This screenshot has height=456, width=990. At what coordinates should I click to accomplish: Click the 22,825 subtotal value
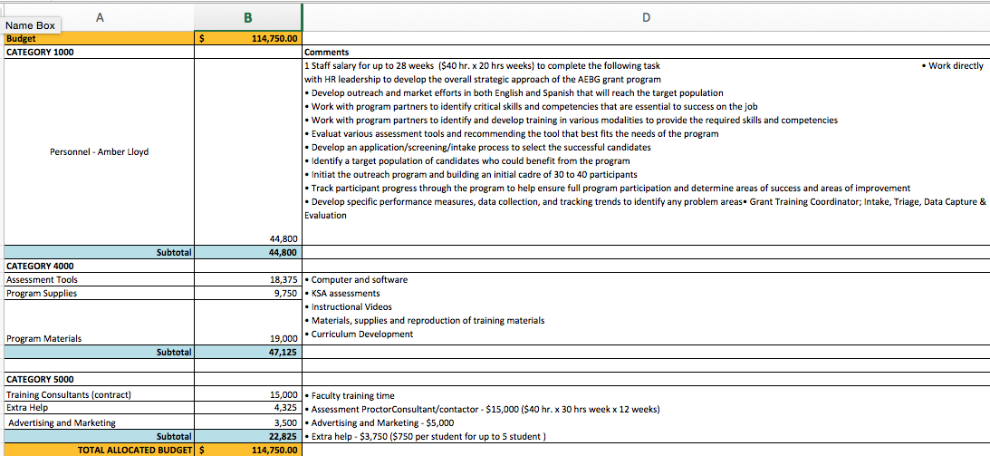247,436
